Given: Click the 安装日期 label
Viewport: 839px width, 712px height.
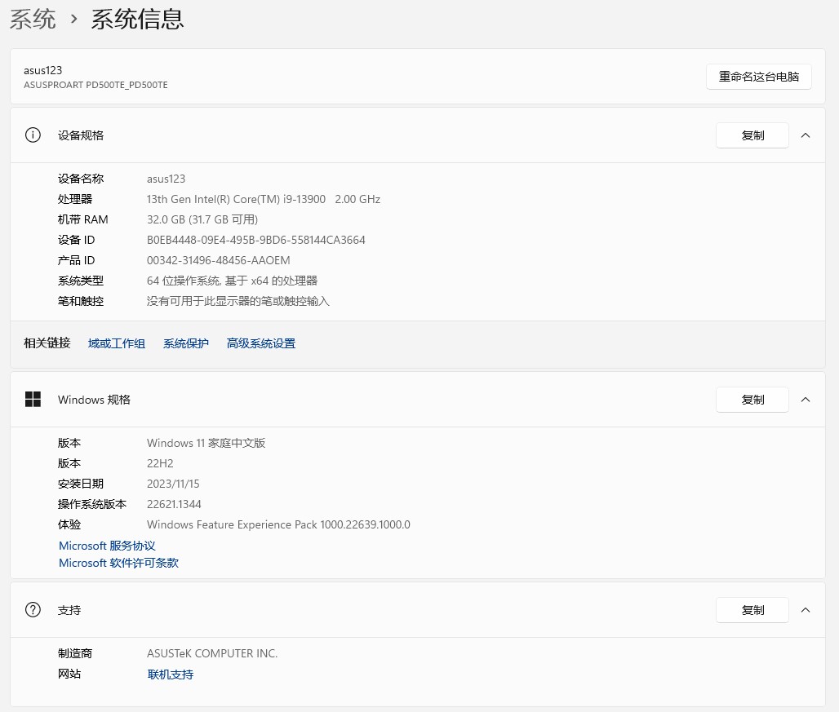Looking at the screenshot, I should pos(81,484).
